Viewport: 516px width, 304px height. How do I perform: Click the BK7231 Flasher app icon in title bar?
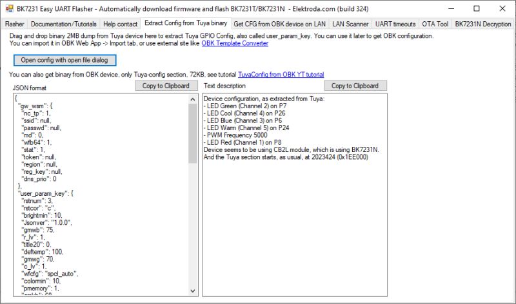point(9,8)
